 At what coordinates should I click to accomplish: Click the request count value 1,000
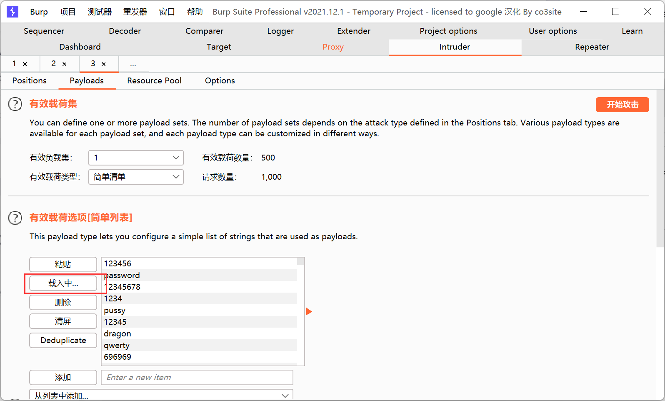tap(272, 177)
